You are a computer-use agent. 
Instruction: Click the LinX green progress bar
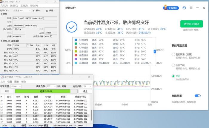pos(46,91)
